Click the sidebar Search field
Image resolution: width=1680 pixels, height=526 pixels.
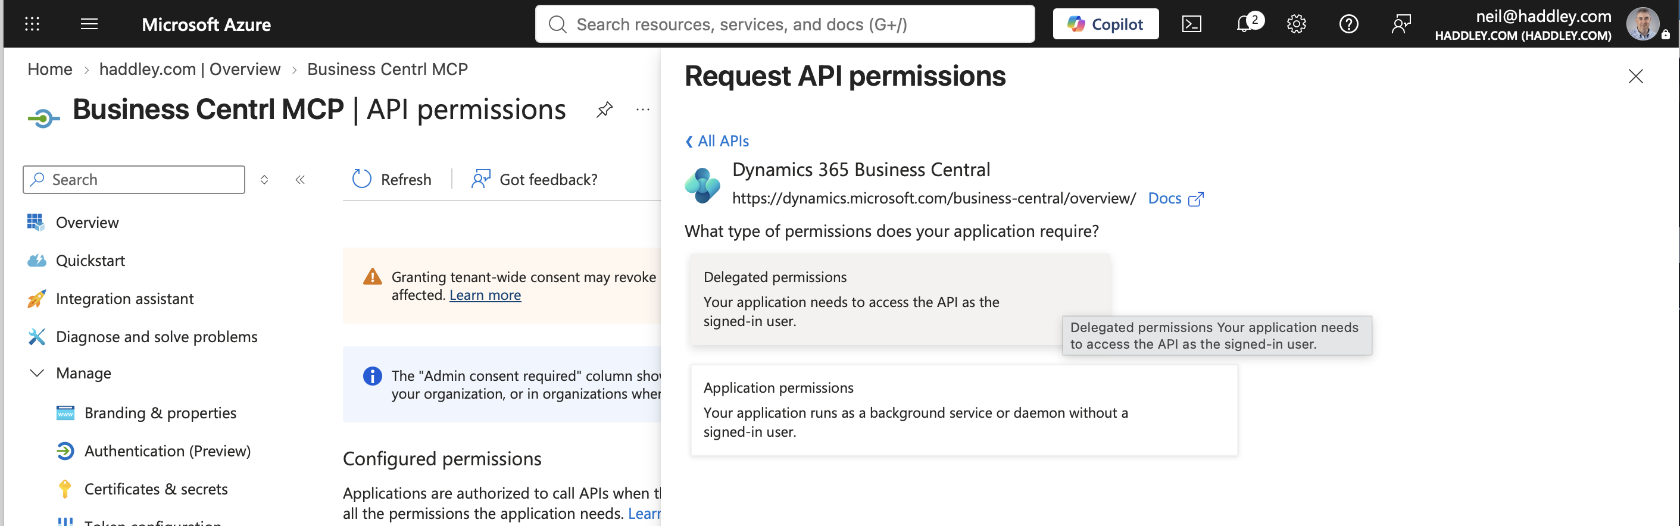coord(134,179)
